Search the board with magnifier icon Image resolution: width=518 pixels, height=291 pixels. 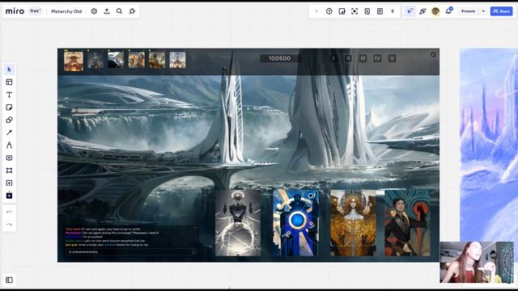click(x=119, y=11)
